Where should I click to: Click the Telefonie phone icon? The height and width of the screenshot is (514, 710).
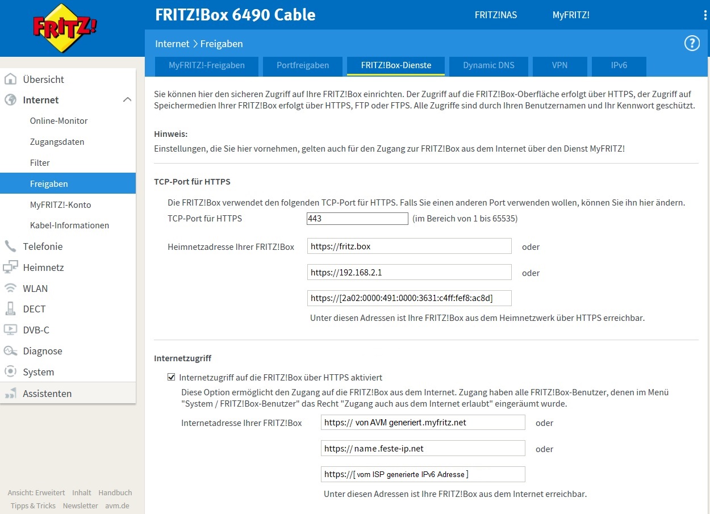point(10,246)
